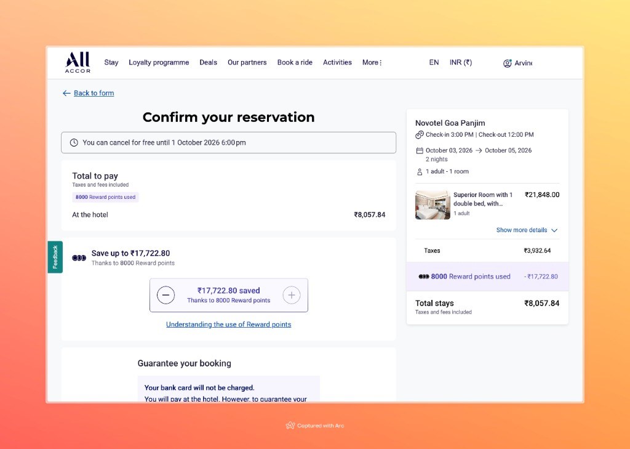Click the Superior Room with 1 double bed title
Image resolution: width=630 pixels, height=449 pixels.
483,199
